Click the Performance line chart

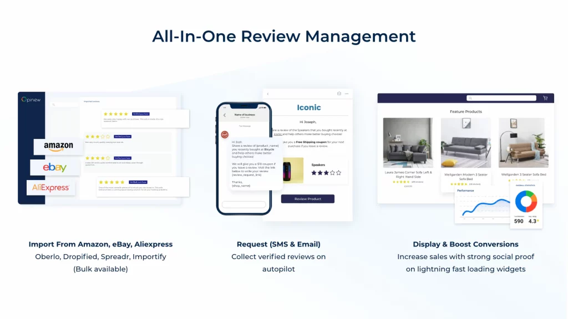pyautogui.click(x=484, y=207)
